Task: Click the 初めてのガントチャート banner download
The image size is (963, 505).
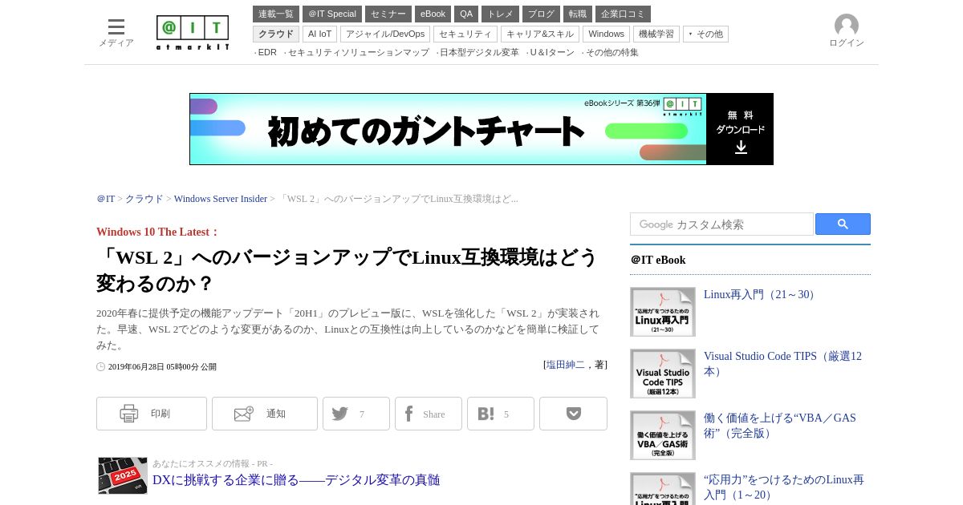Action: tap(481, 129)
